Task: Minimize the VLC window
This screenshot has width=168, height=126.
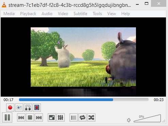Action: pos(137,4)
